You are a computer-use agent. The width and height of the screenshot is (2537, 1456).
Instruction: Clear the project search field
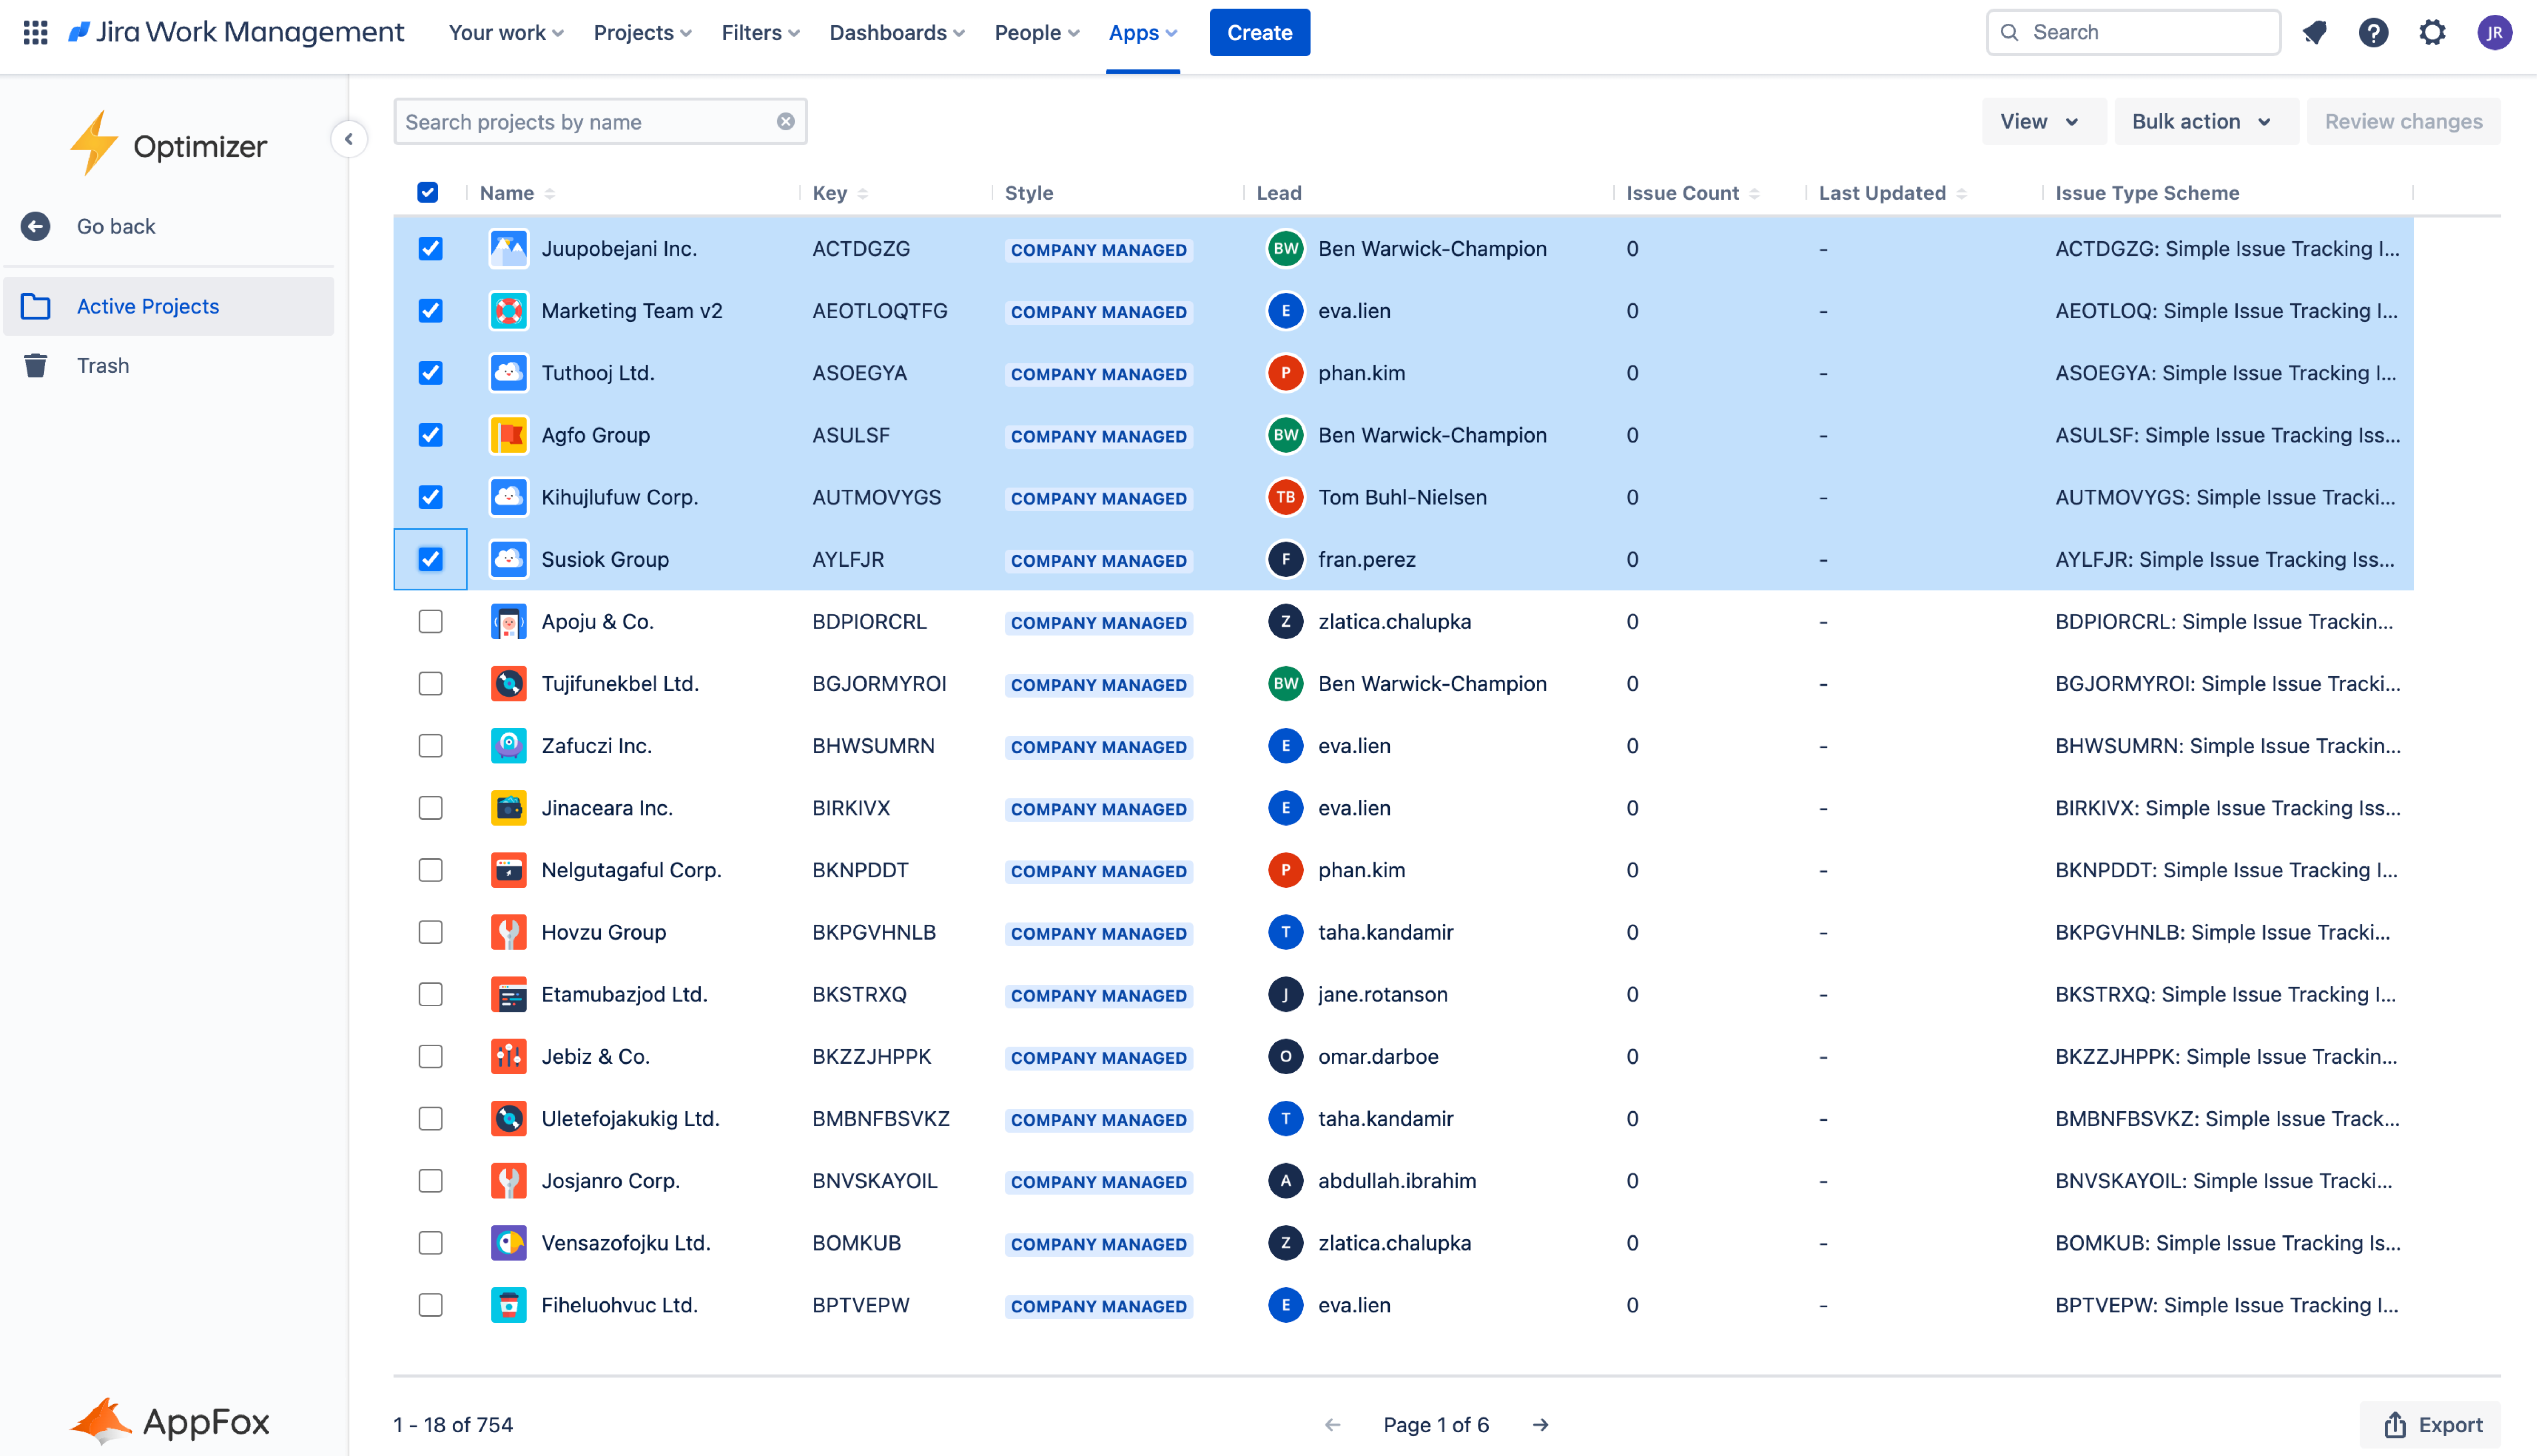786,121
